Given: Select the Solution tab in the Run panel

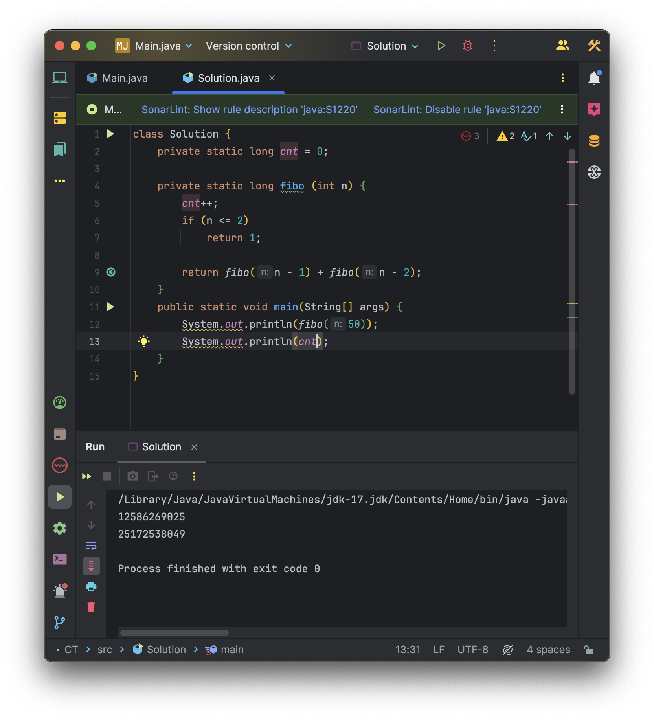Looking at the screenshot, I should coord(161,447).
